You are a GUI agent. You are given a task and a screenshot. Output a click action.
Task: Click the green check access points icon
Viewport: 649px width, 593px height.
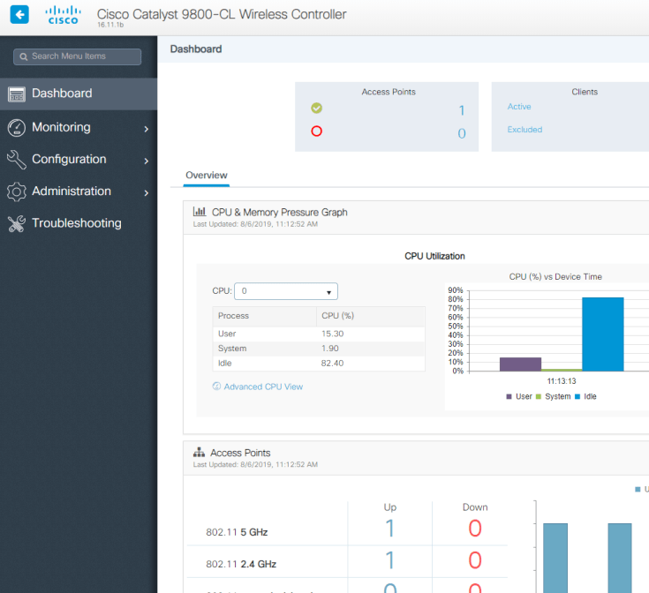tap(317, 109)
